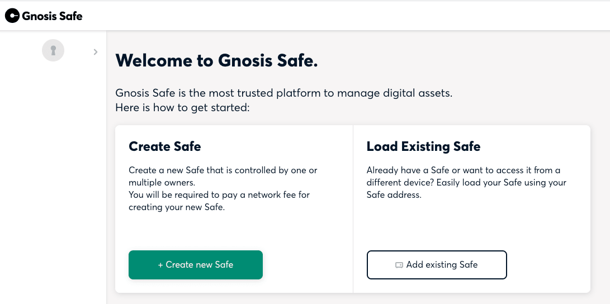Screen dimensions: 610x304
Task: Click the small safe icon beside Add existing Safe
Action: 399,265
